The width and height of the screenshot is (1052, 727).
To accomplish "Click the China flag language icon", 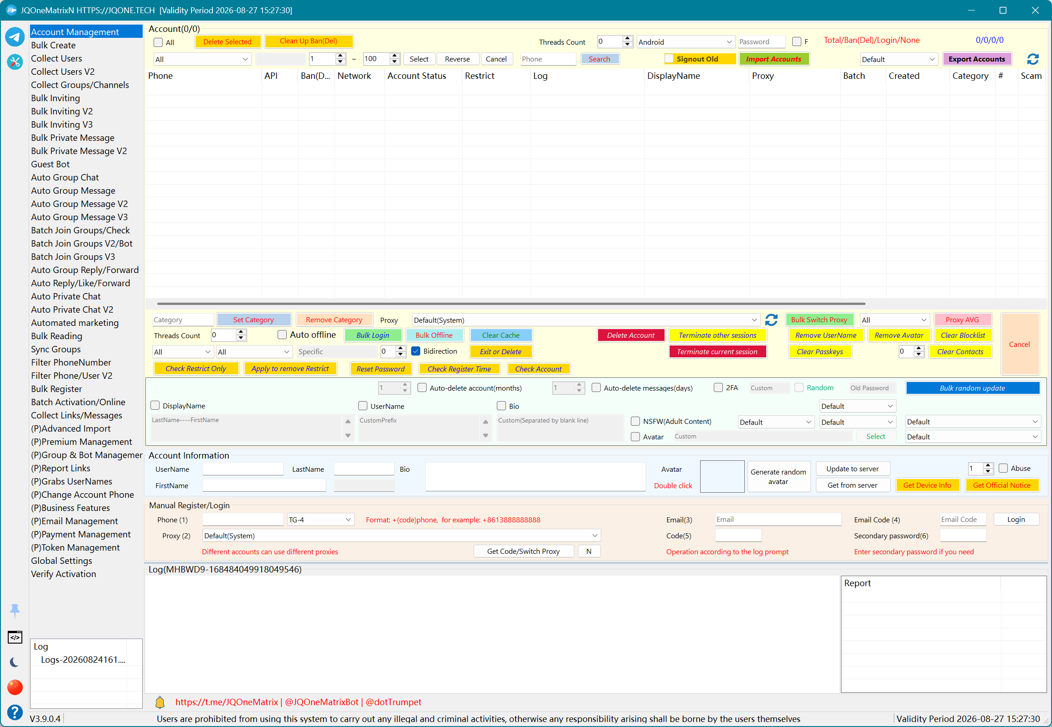I will [x=15, y=687].
